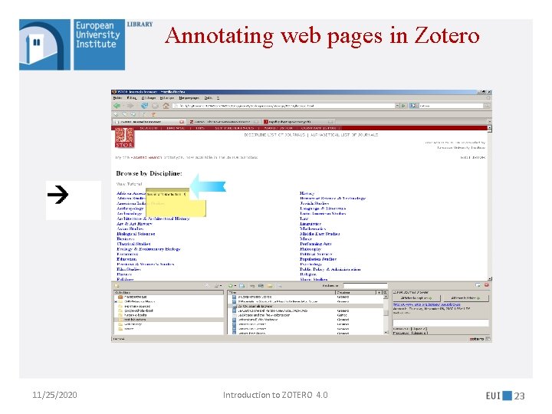
Task: Click Zotero save page snapshot icon
Action: coord(242,286)
